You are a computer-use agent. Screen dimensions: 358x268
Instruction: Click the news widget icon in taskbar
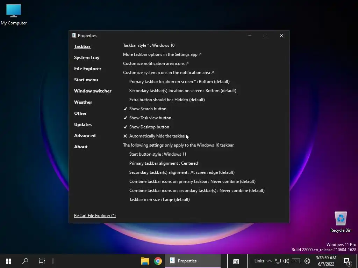coord(236,261)
